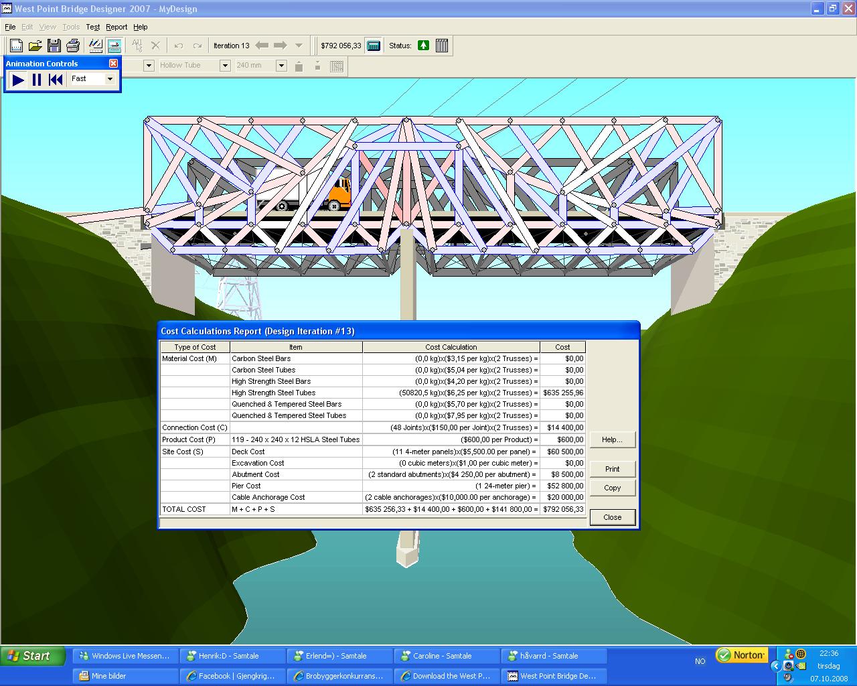This screenshot has height=686, width=857.
Task: Open the Edit menu
Action: pyautogui.click(x=27, y=27)
